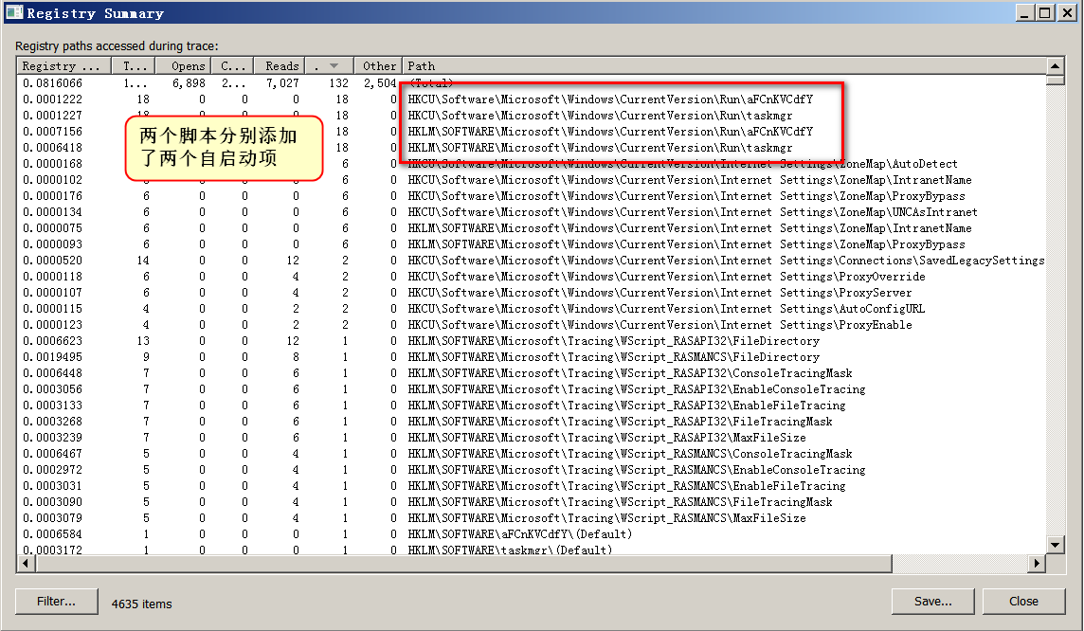Select HKCU ZoneMap\ProxyBypass row

[x=532, y=196]
